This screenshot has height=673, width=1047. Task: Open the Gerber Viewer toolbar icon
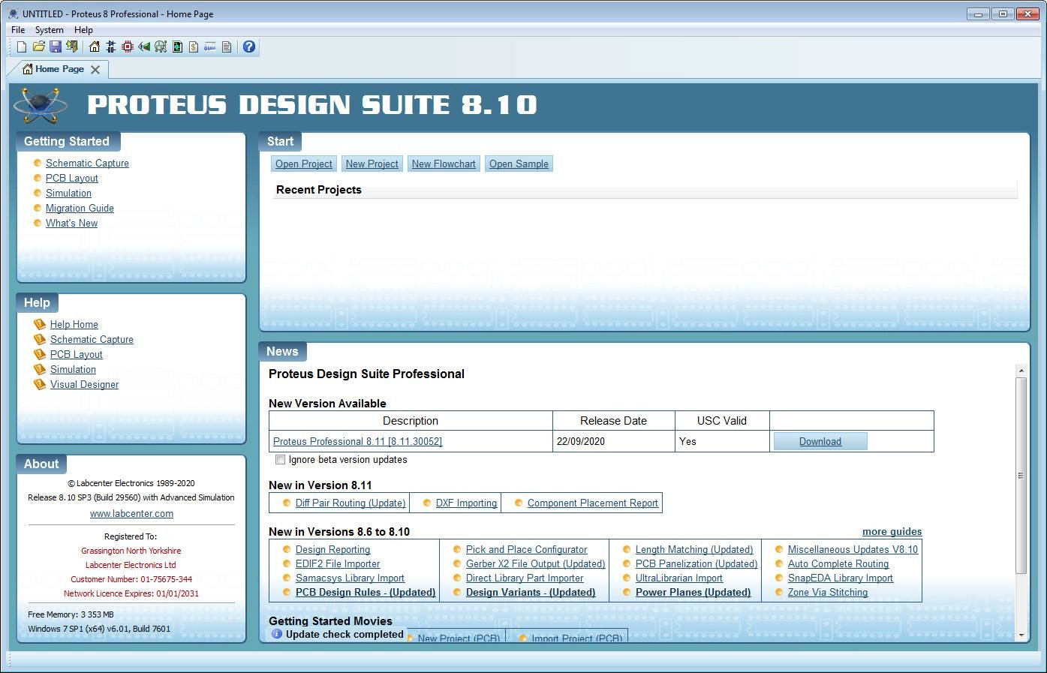161,47
